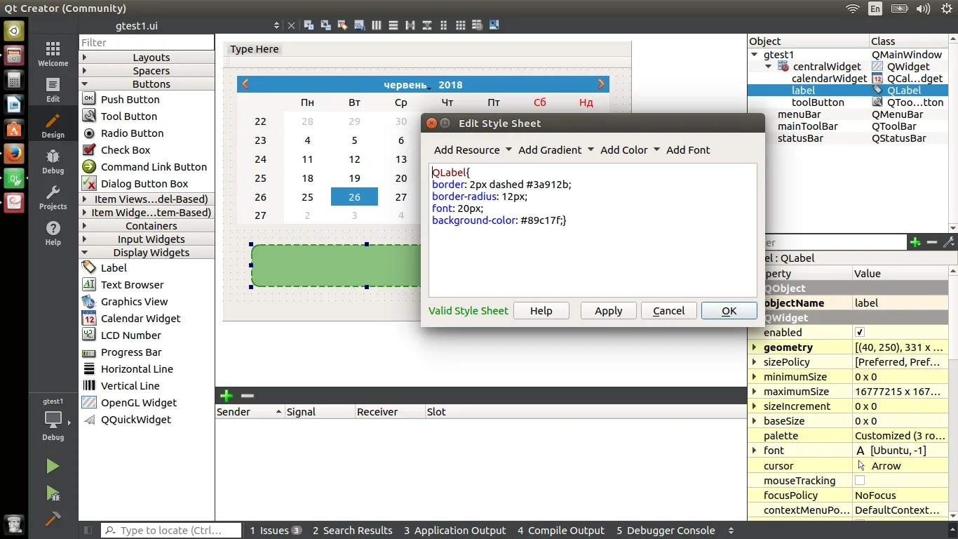Cancel the Edit Style Sheet dialog
The image size is (958, 539).
[669, 311]
